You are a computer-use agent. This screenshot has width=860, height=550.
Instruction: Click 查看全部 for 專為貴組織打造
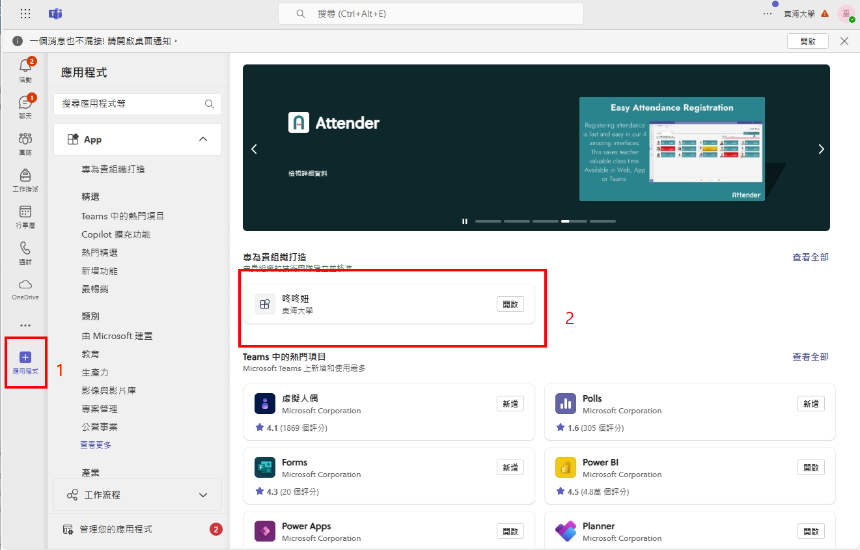811,257
